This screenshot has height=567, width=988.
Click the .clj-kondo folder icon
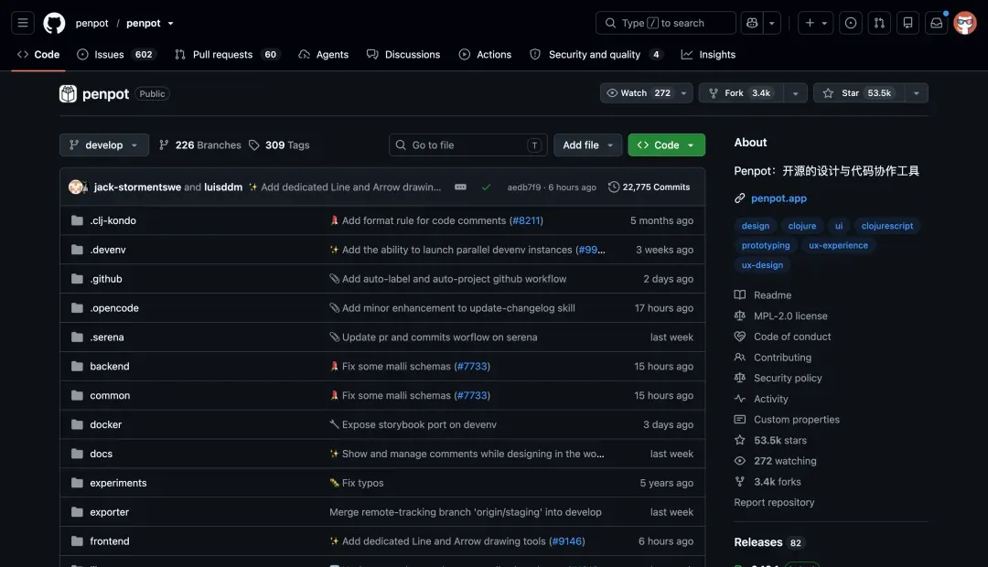pyautogui.click(x=77, y=220)
